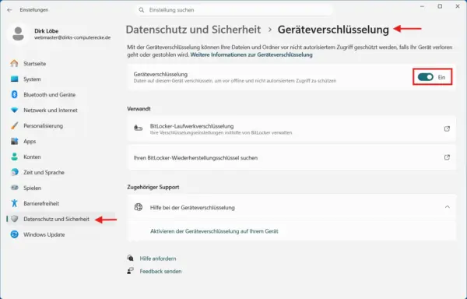This screenshot has width=467, height=299.
Task: Click the Bluetooth icon in sidebar
Action: [14, 94]
